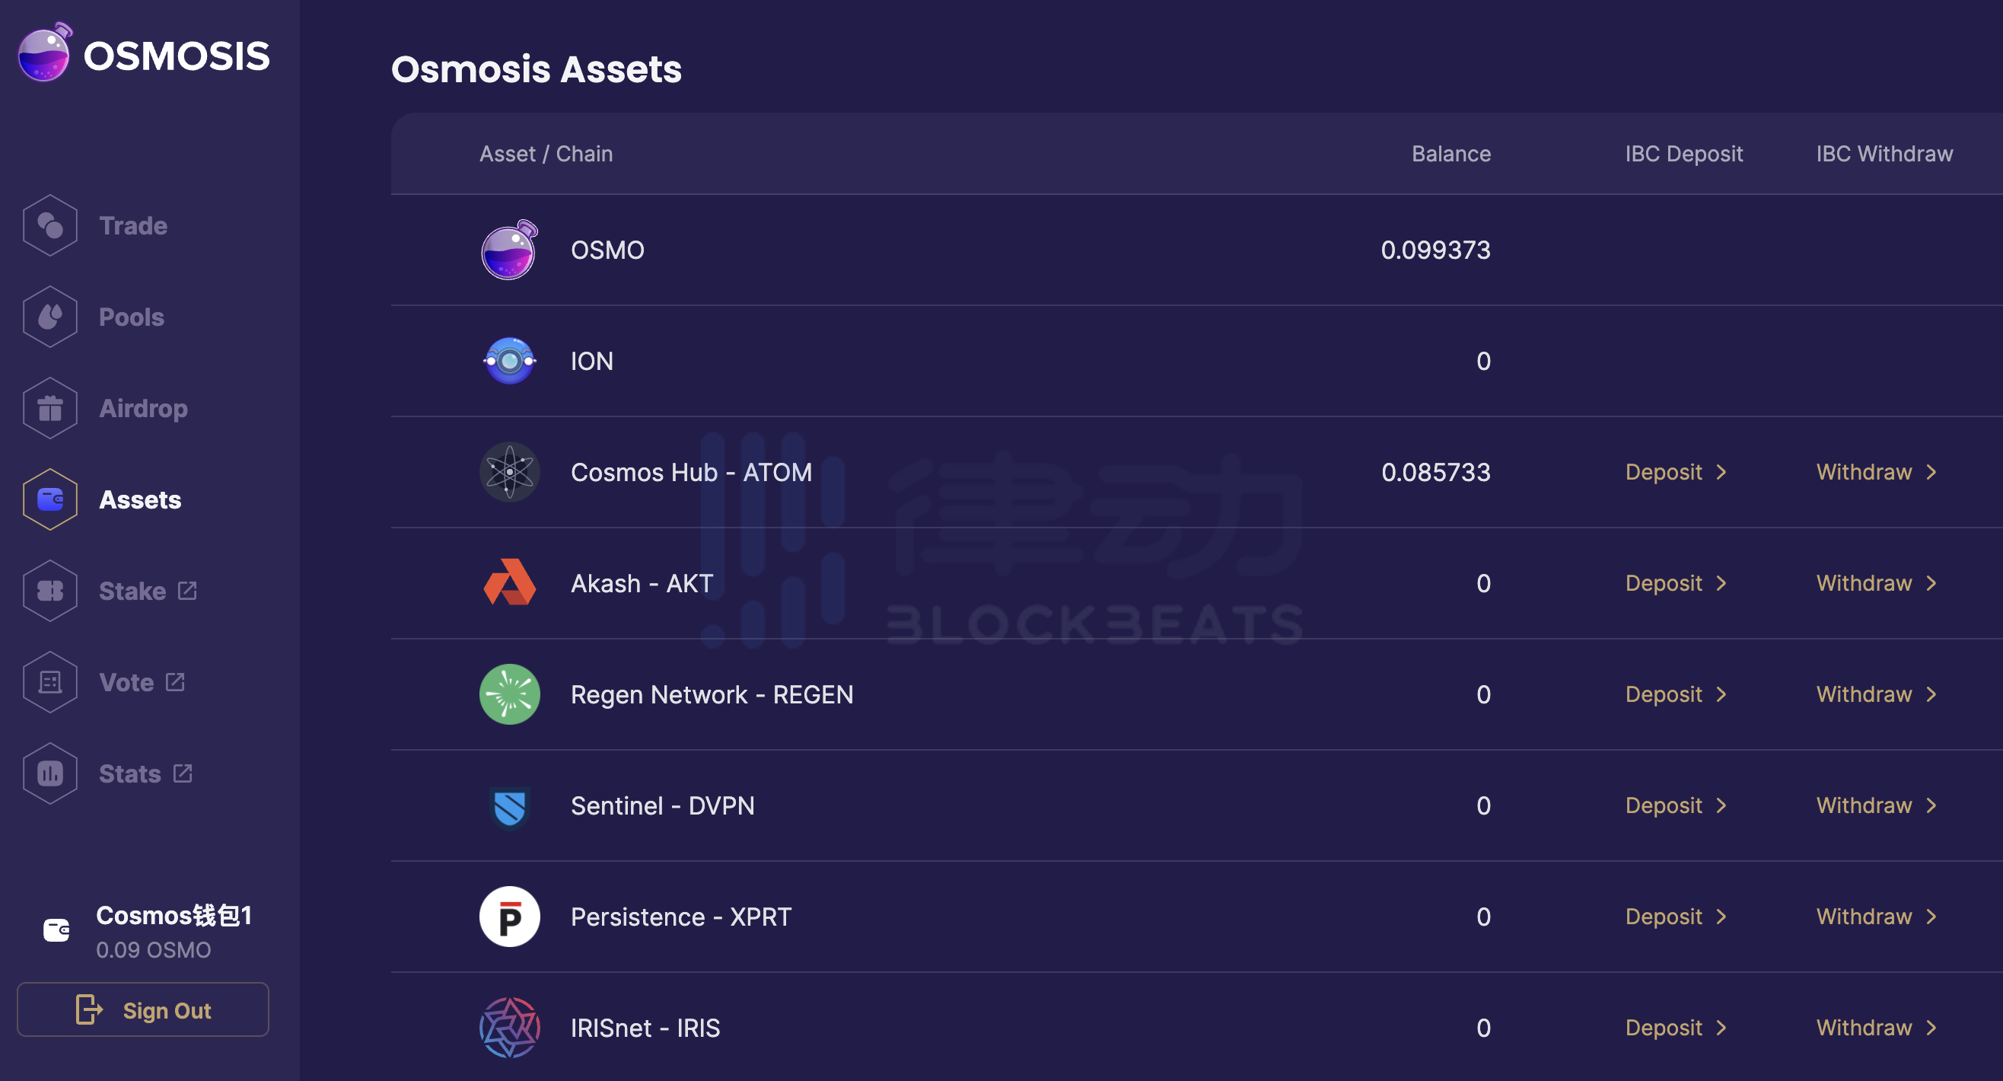Go to the Airdrop menu label
The width and height of the screenshot is (2003, 1081).
(x=143, y=408)
